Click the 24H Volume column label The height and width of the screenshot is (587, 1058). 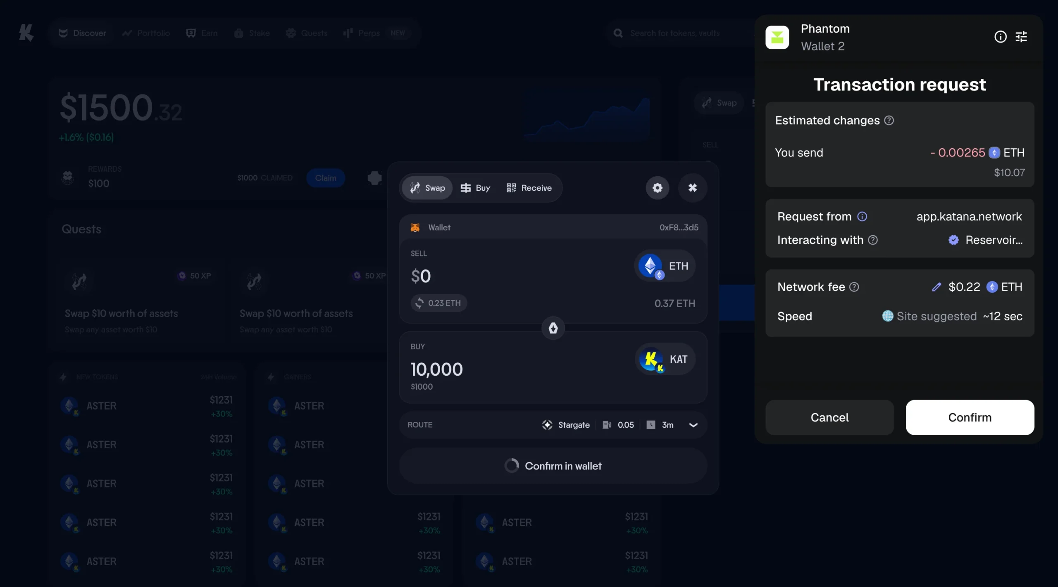click(x=218, y=377)
